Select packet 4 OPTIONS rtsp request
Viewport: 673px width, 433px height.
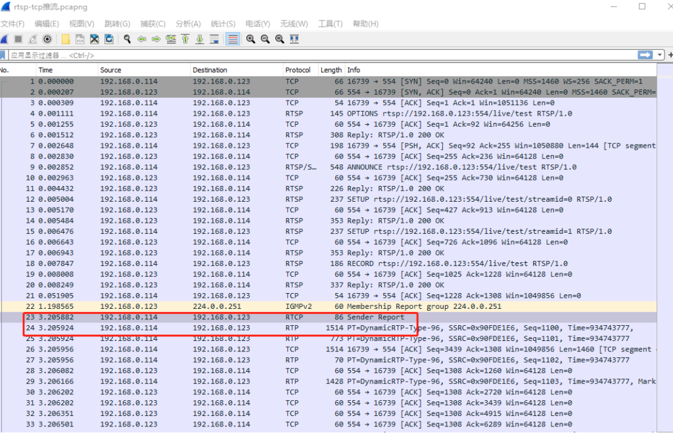329,114
